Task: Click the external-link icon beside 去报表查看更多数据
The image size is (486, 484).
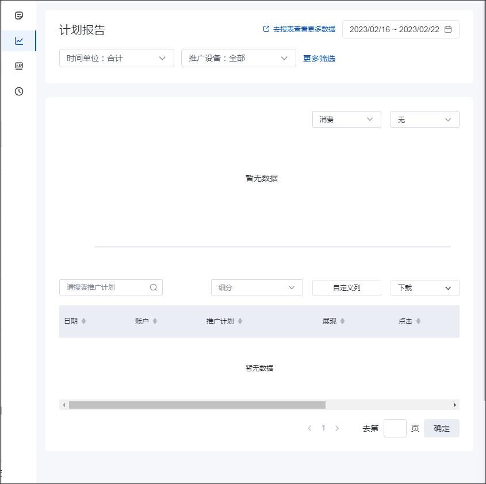Action: click(x=266, y=29)
